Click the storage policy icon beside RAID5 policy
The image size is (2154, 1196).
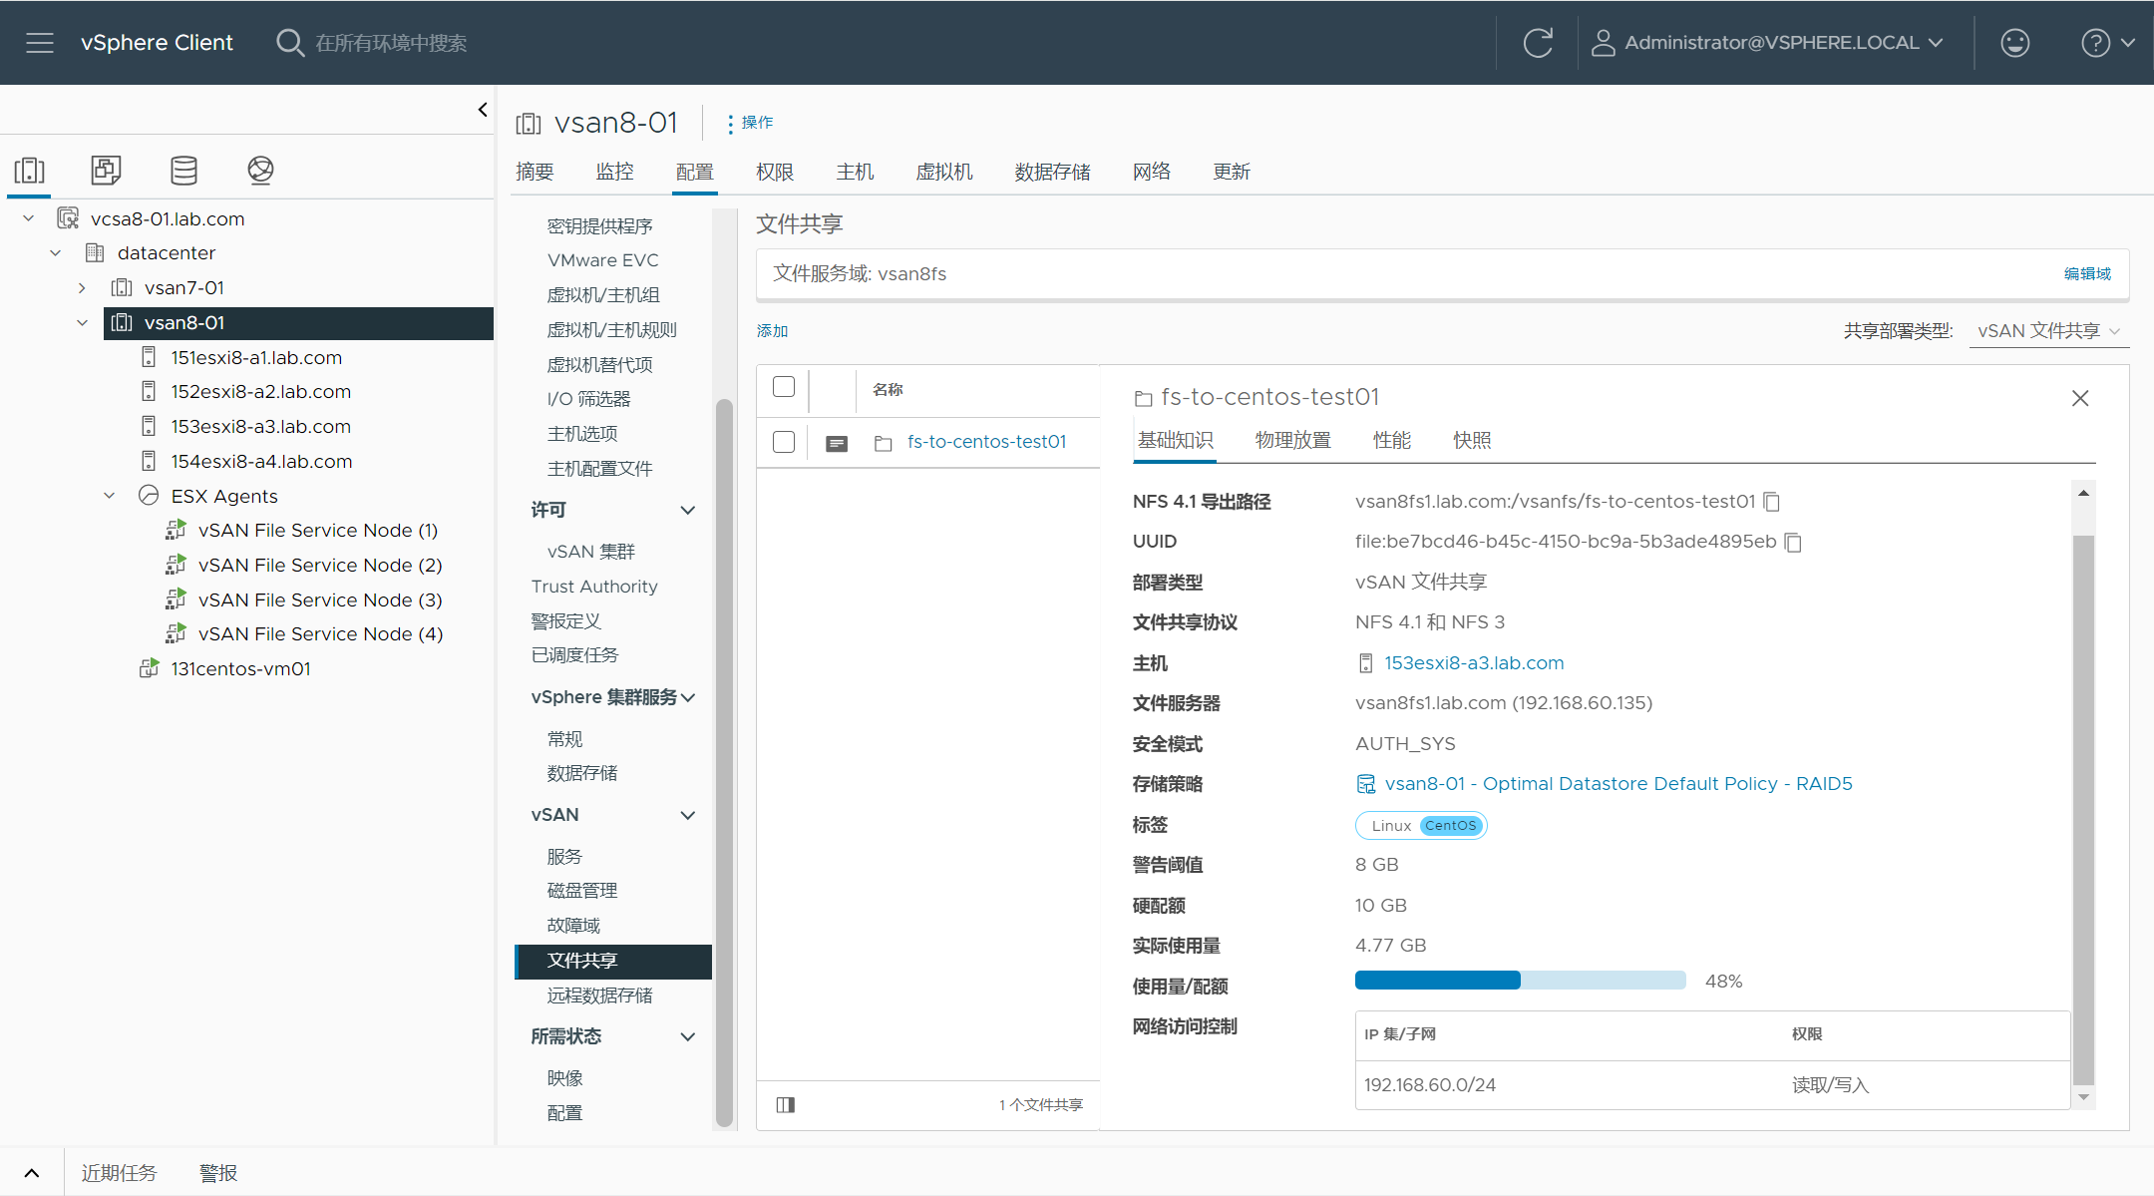[x=1366, y=784]
